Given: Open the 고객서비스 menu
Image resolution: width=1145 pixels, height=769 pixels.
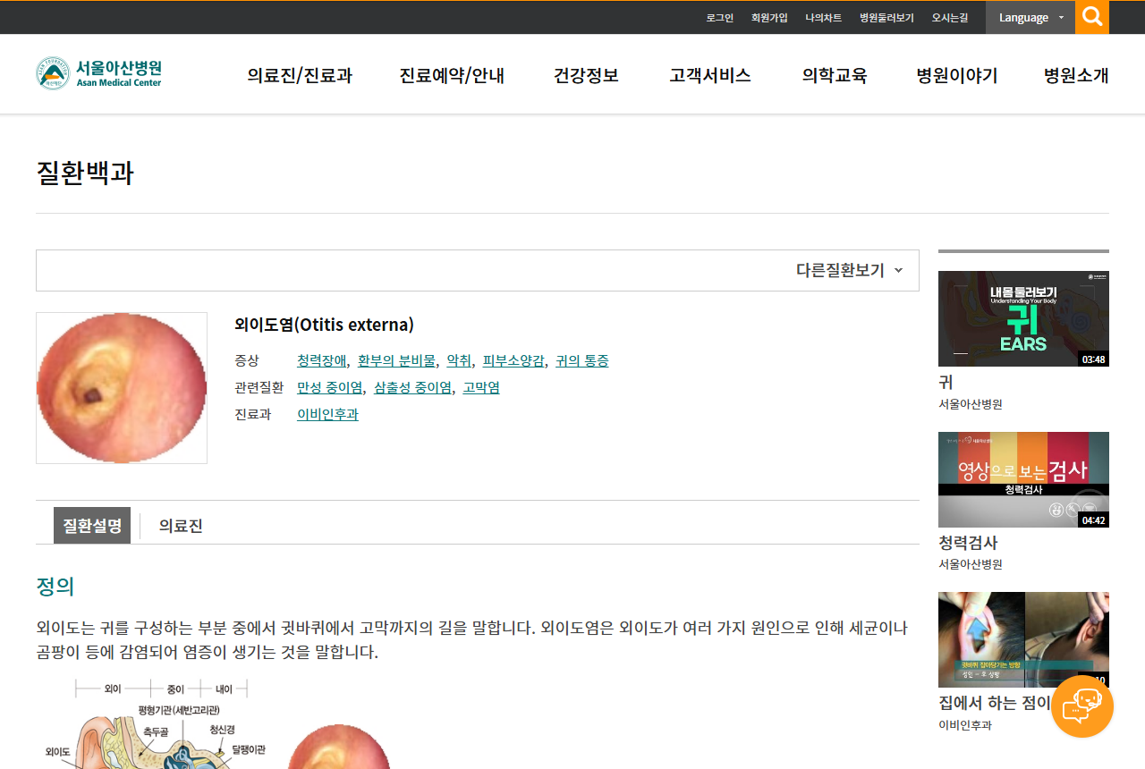Looking at the screenshot, I should coord(710,75).
